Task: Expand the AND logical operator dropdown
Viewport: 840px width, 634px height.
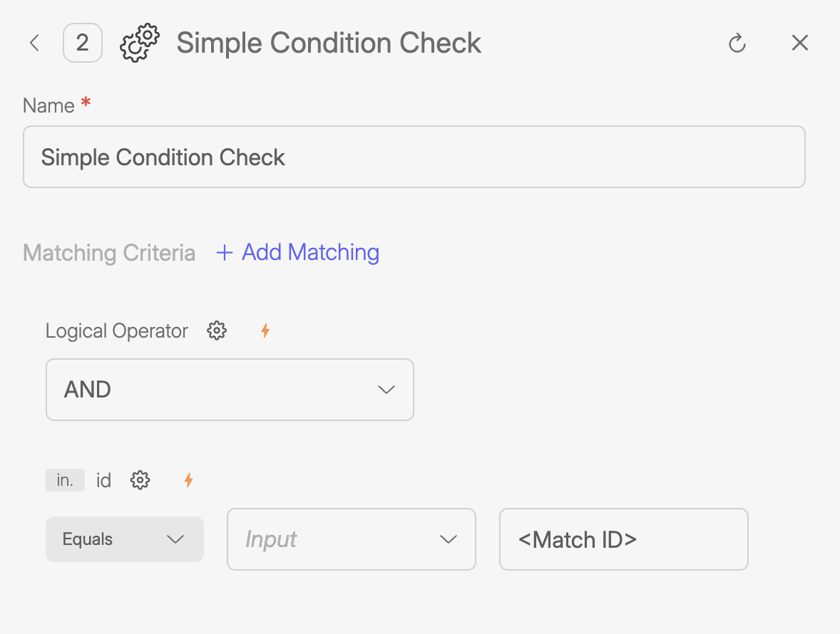Action: [230, 390]
